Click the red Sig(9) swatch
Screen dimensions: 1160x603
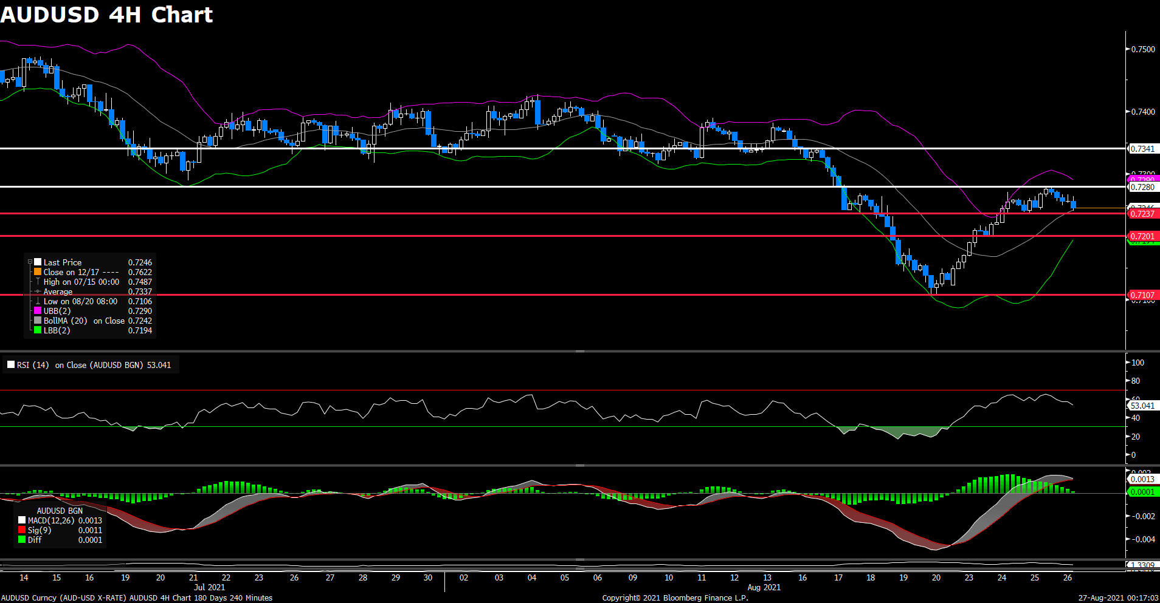(x=22, y=530)
